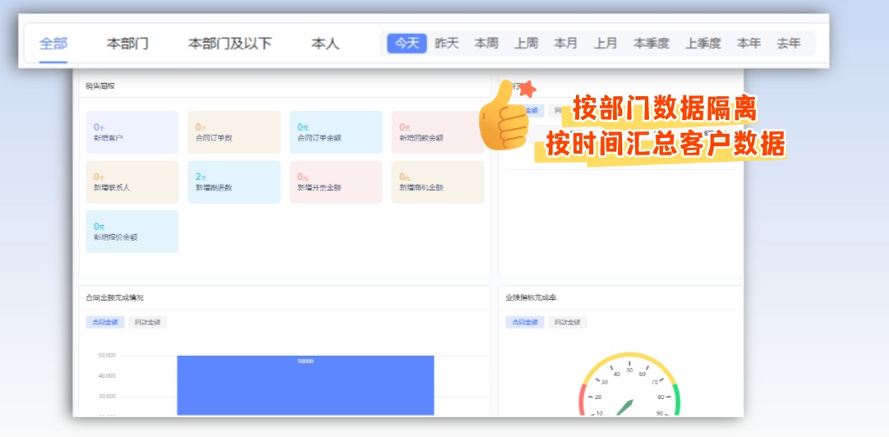Click the 50,000 axis label
The image size is (889, 437).
[x=107, y=356]
